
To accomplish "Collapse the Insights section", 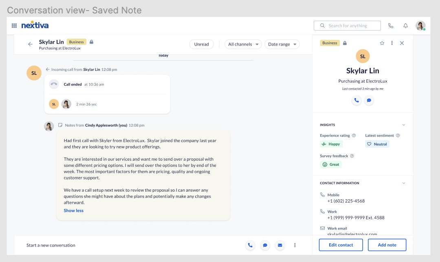I will tap(404, 125).
